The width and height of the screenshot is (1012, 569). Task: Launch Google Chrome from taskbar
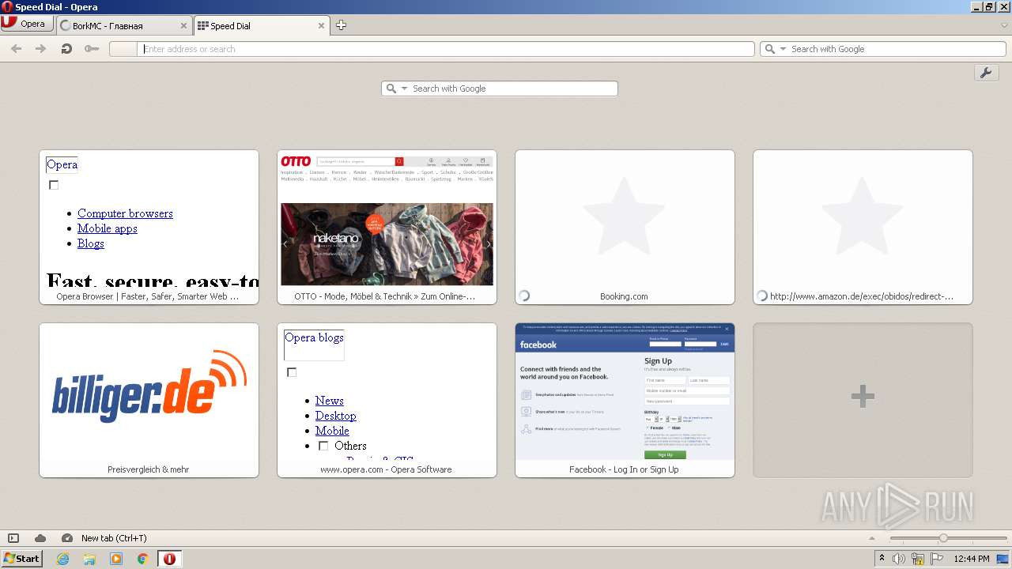pos(142,559)
